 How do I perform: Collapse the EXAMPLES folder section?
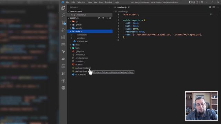[x=68, y=18]
